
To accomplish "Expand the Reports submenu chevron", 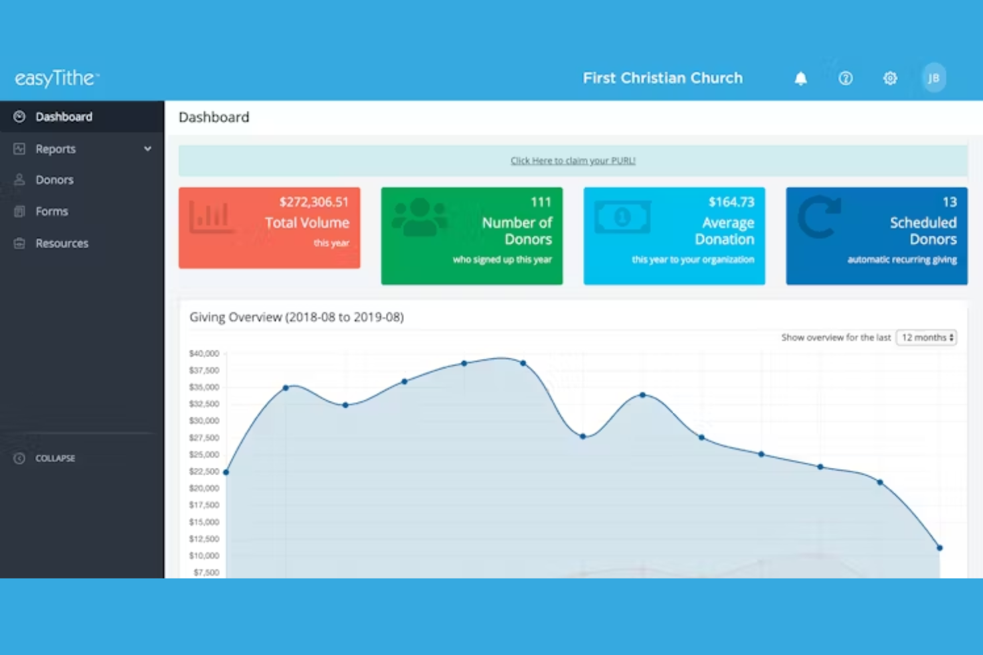I will point(147,149).
